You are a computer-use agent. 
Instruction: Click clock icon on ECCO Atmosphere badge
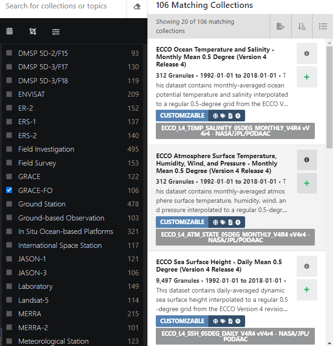pos(238,222)
